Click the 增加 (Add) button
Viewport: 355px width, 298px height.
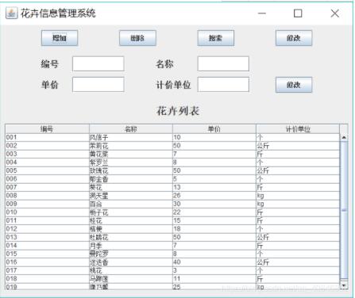click(60, 38)
